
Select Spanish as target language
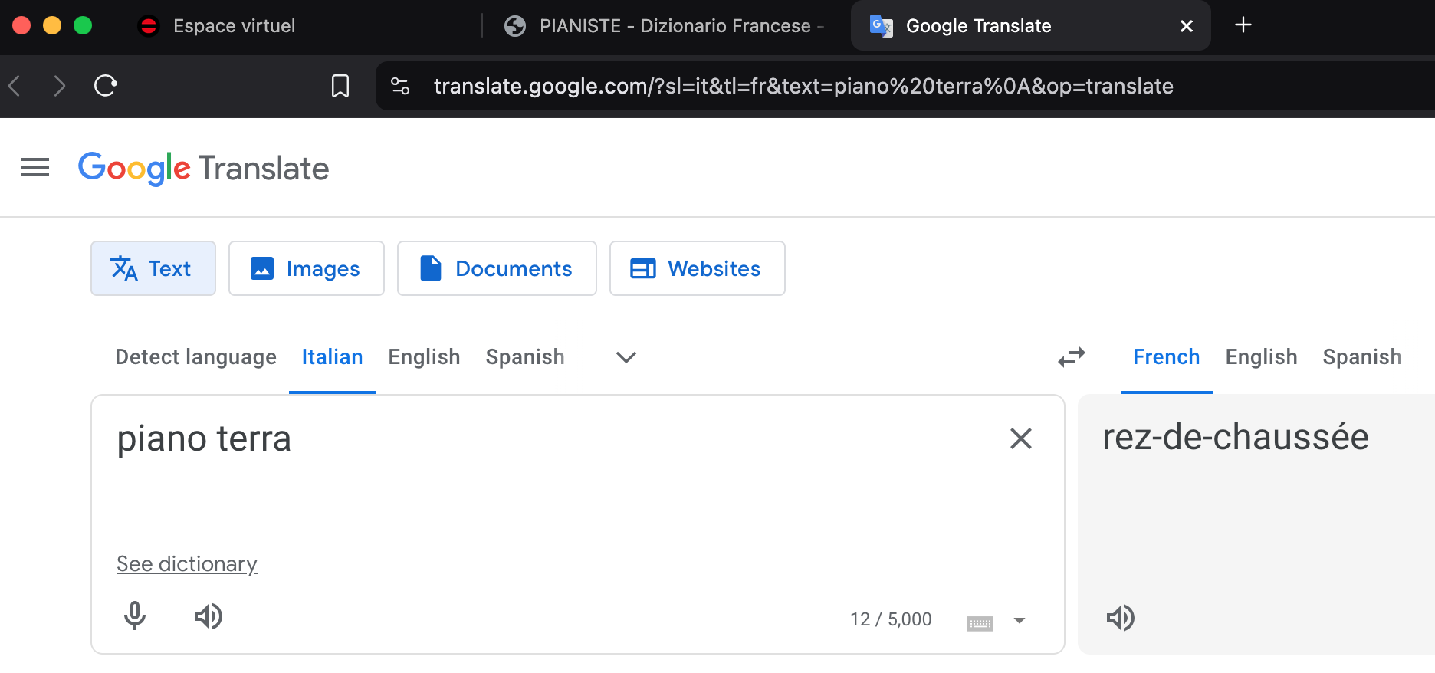[1362, 357]
